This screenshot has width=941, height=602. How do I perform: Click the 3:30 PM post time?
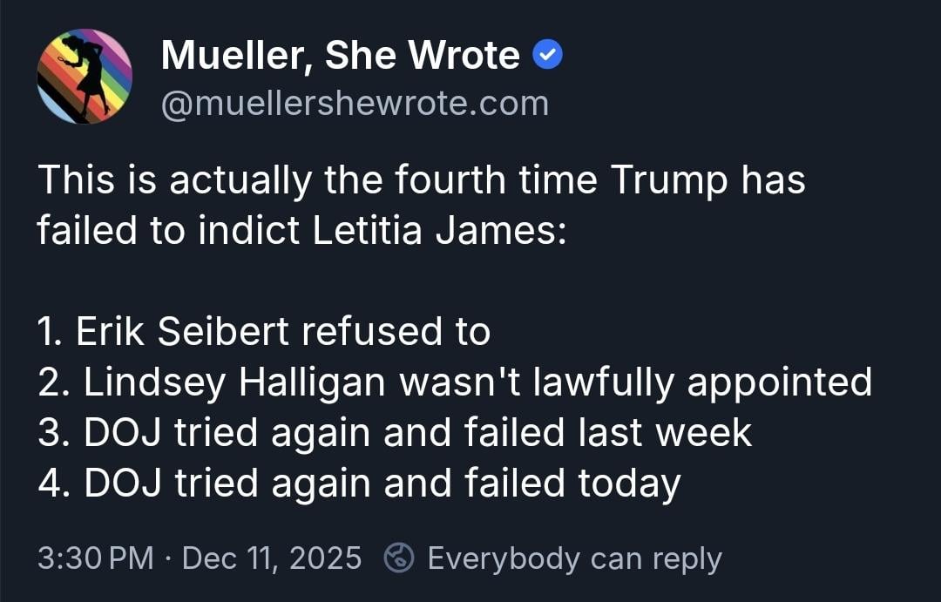coord(96,558)
